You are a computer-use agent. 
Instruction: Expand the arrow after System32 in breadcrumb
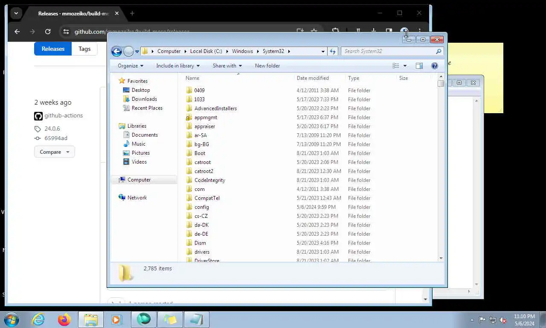tap(289, 51)
